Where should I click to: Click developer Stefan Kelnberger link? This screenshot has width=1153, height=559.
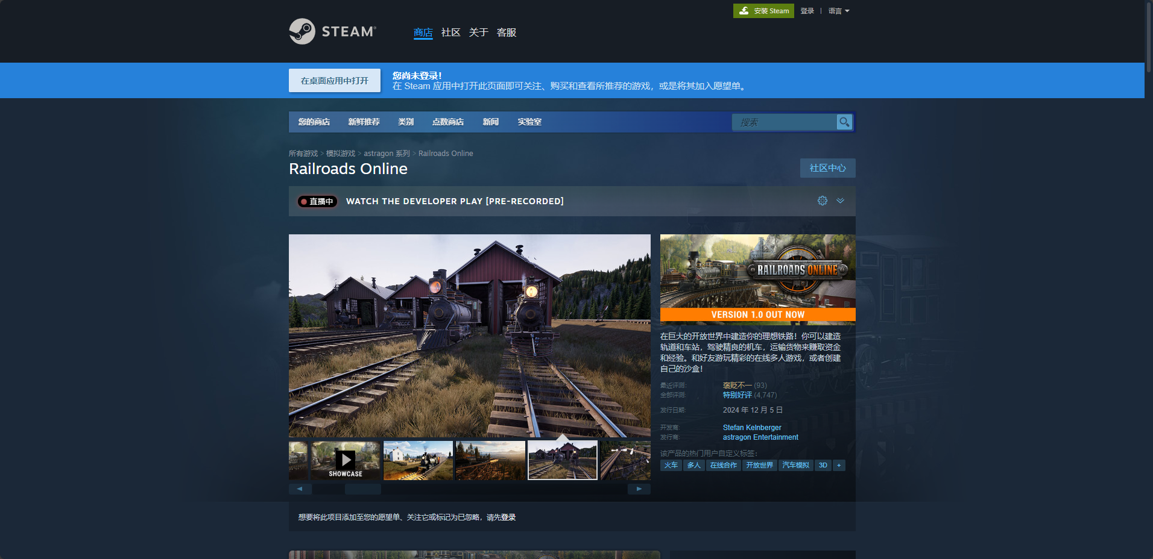coord(752,428)
